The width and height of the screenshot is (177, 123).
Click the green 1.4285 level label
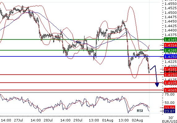pyautogui.click(x=170, y=50)
